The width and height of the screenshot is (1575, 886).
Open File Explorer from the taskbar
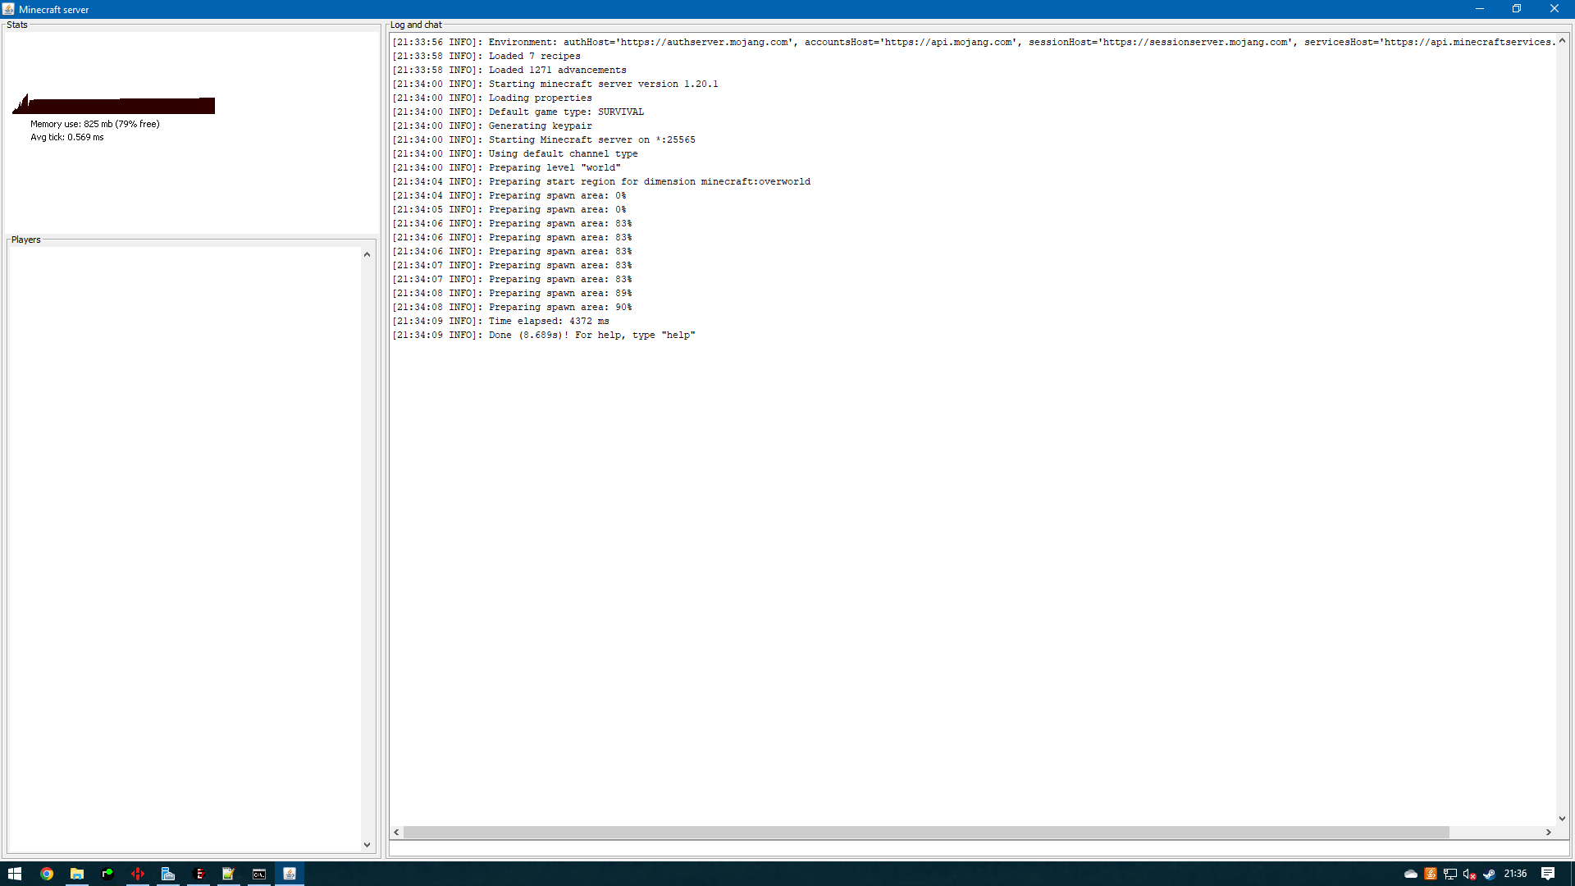(77, 874)
